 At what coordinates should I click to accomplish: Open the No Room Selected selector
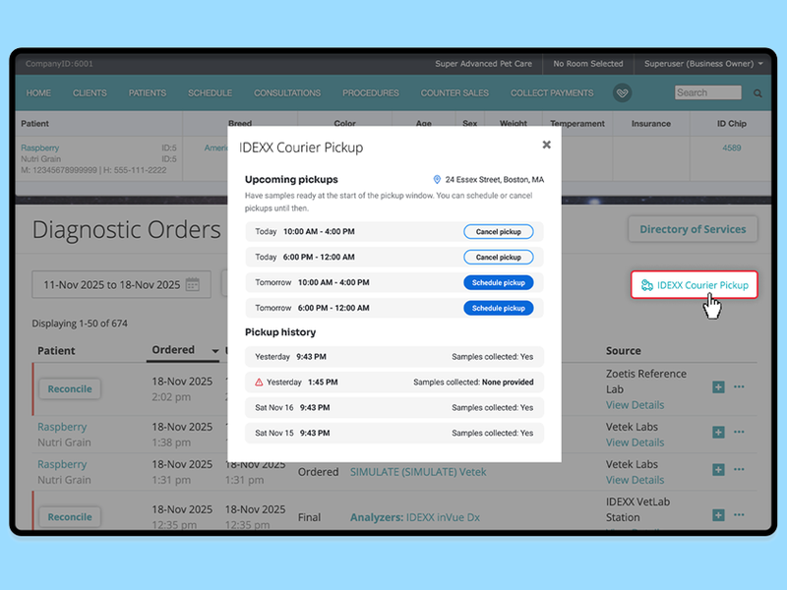tap(587, 64)
